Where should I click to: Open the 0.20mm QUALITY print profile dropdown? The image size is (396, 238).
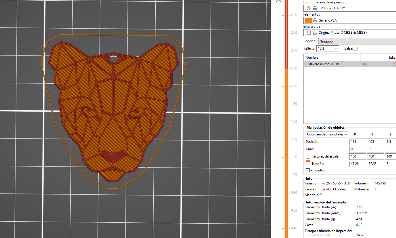(x=350, y=8)
